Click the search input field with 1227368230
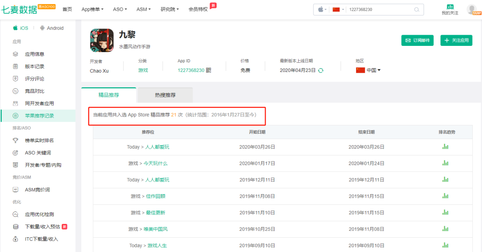 pyautogui.click(x=380, y=9)
